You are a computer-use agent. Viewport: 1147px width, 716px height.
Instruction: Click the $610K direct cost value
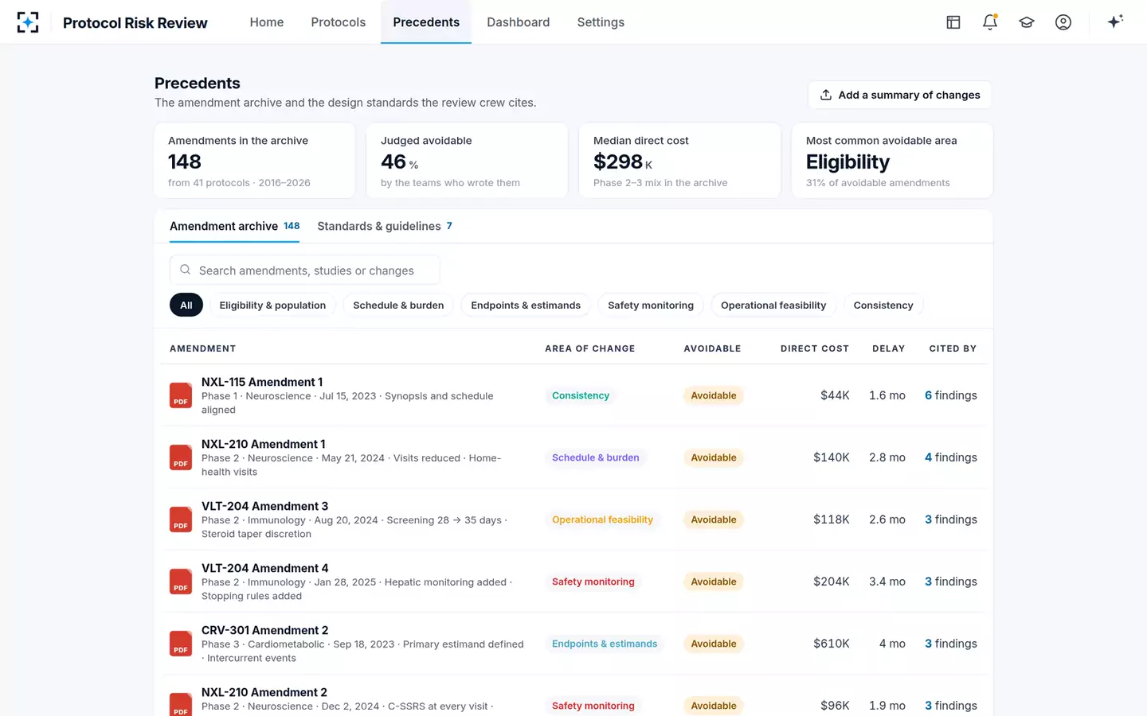point(832,644)
